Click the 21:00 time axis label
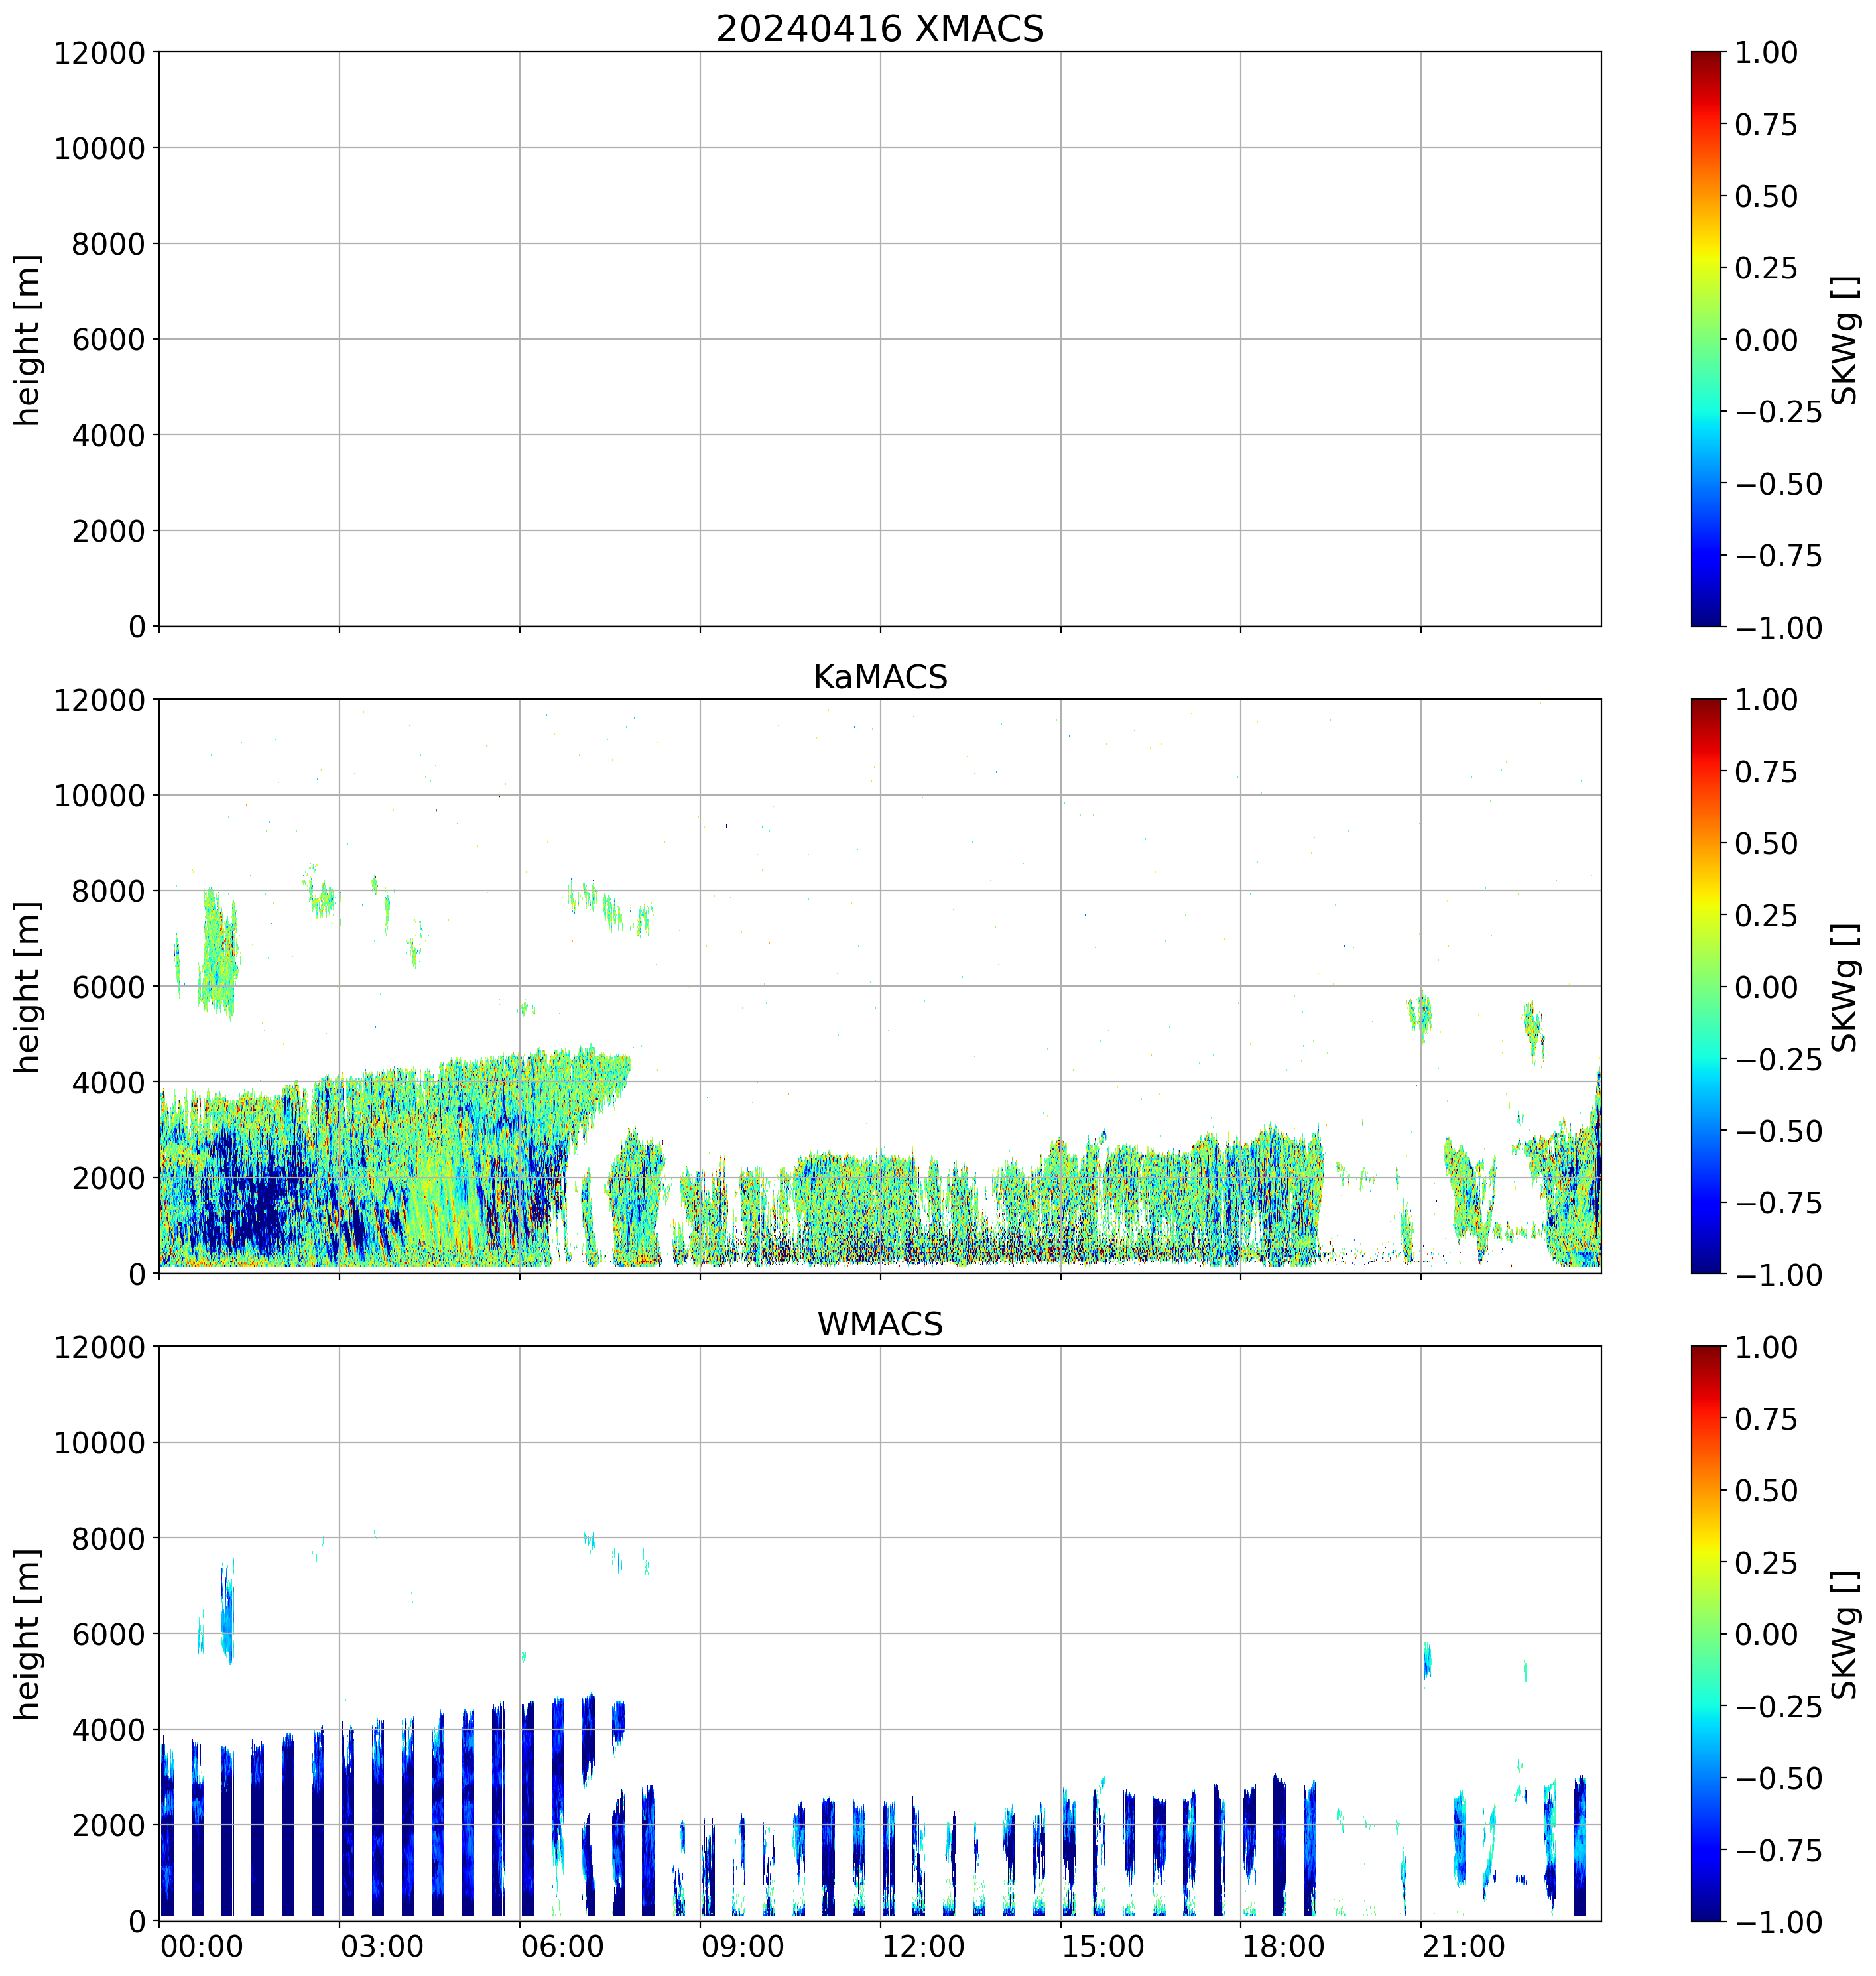This screenshot has height=1976, width=1876. pos(1463,1947)
